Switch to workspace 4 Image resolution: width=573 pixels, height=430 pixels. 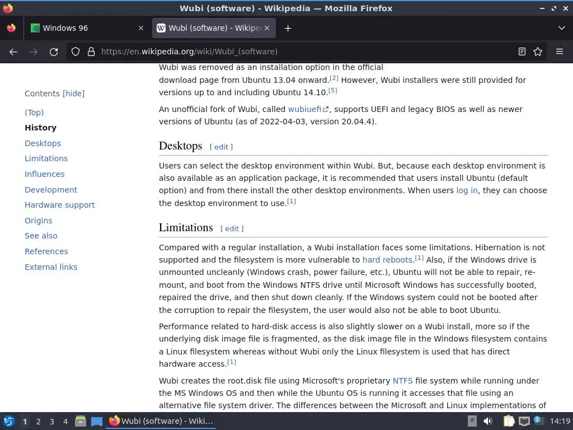coord(65,422)
